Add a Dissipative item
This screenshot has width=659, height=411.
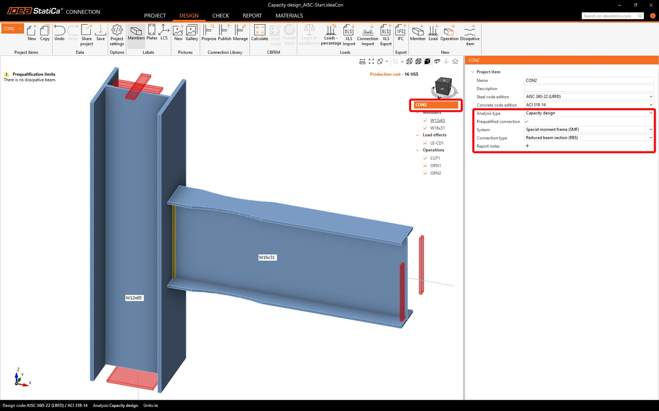[470, 35]
